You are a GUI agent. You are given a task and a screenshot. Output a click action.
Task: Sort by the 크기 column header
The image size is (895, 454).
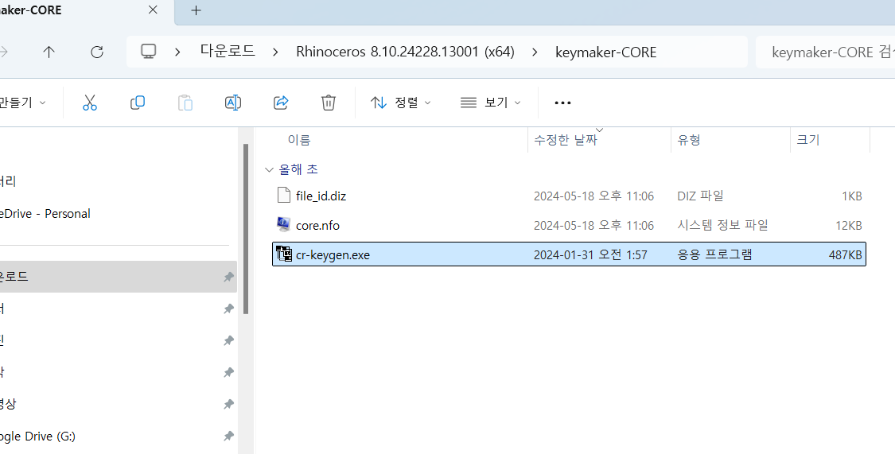[x=807, y=140]
